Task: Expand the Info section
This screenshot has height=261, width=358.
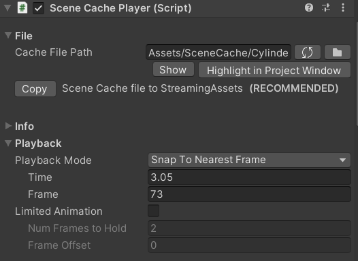Action: (x=8, y=126)
